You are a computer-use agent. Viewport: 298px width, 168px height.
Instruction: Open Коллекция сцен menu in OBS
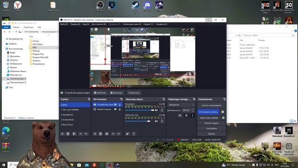point(132,24)
